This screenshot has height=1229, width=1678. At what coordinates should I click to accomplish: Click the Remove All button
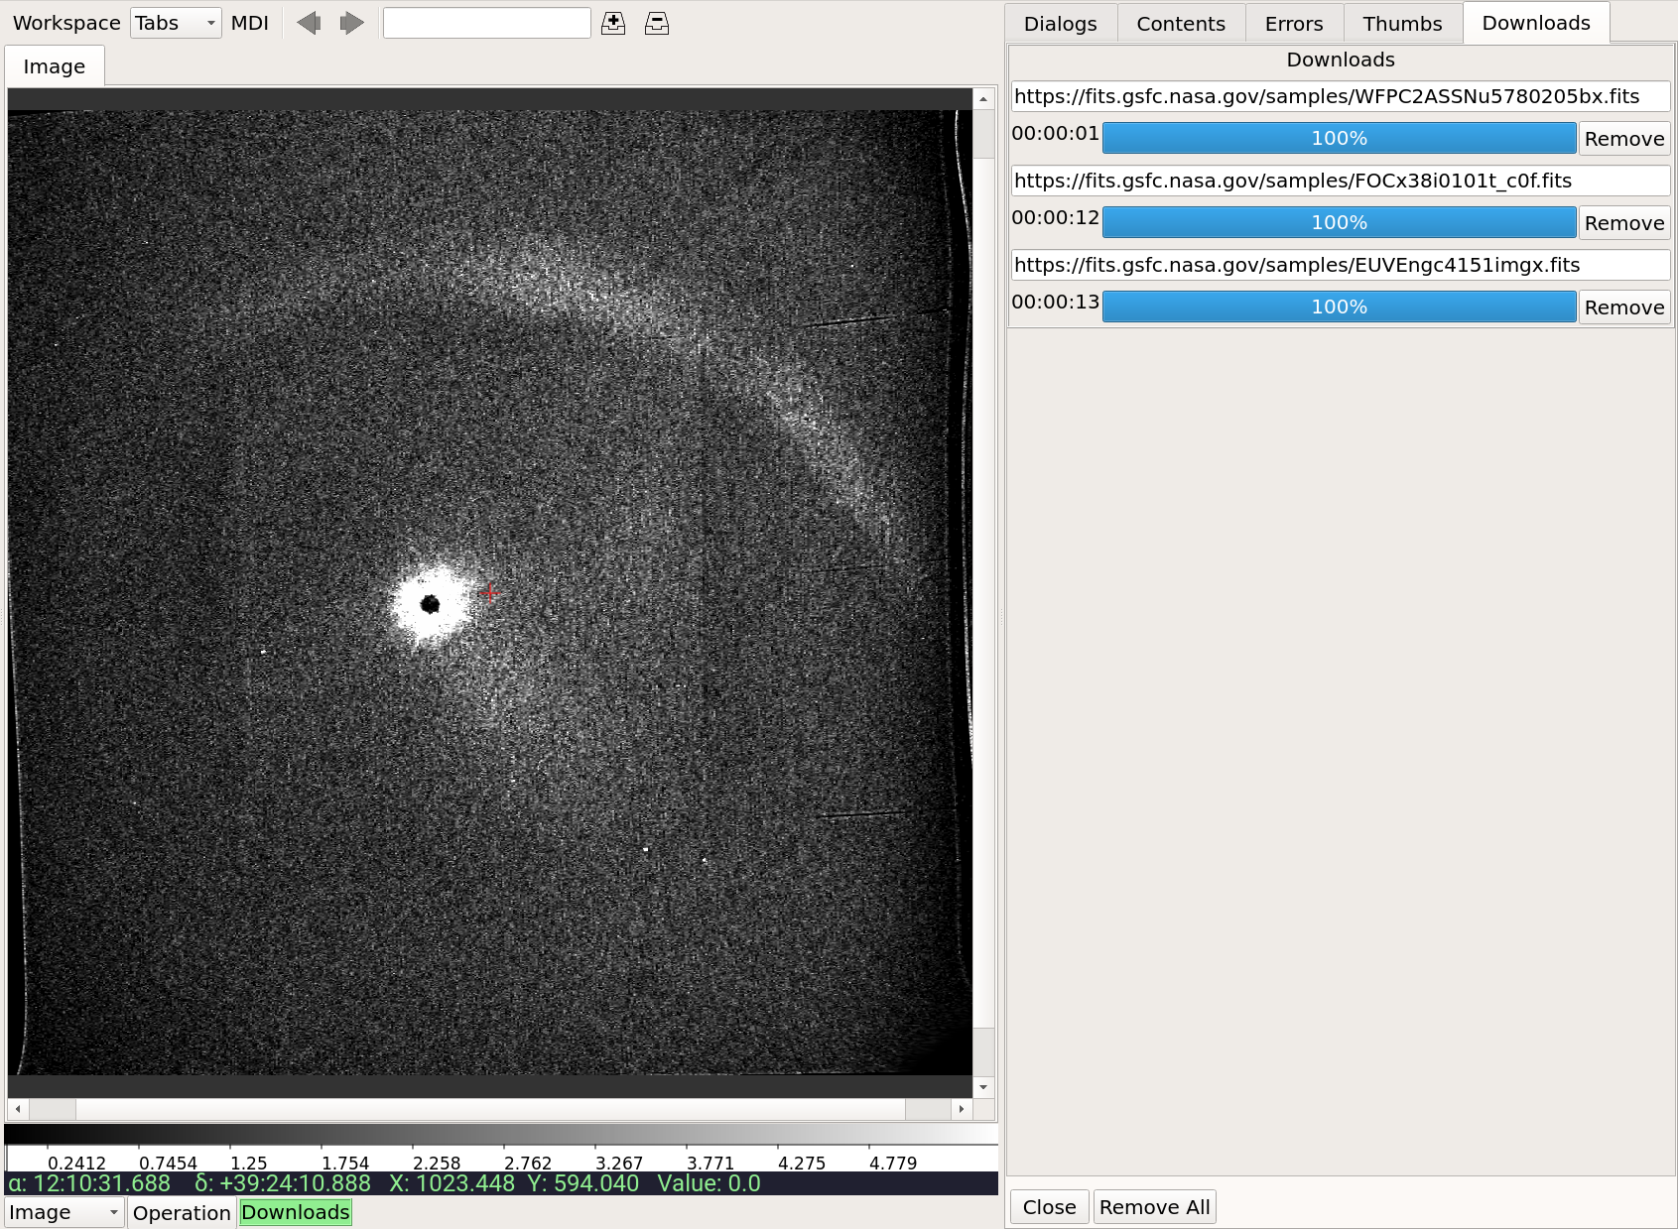click(1154, 1207)
